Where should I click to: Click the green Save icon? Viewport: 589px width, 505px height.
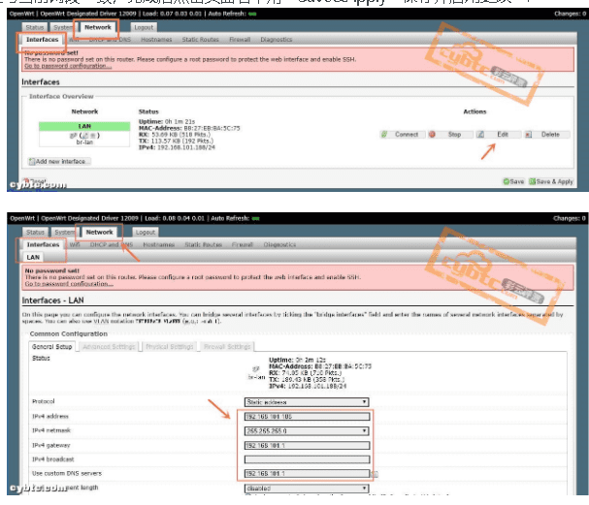pos(507,181)
